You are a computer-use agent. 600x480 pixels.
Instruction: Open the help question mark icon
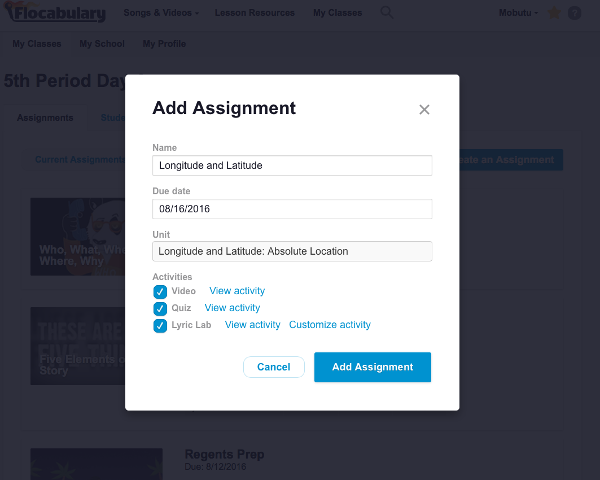tap(574, 12)
